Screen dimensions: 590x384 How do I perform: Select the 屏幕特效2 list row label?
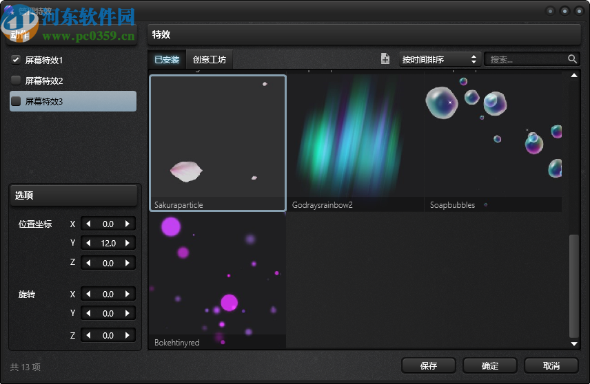(x=44, y=81)
